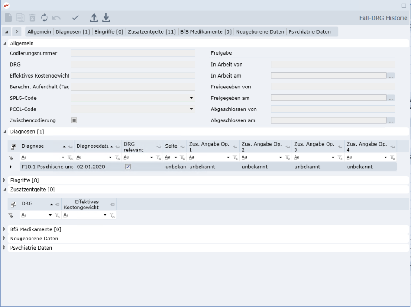Click the download arrow toolbar icon
411x307 pixels.
[105, 18]
